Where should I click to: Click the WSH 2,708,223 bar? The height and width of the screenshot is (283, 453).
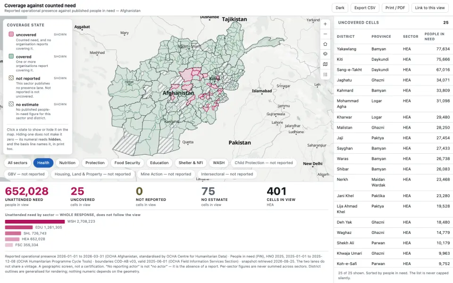(34, 222)
